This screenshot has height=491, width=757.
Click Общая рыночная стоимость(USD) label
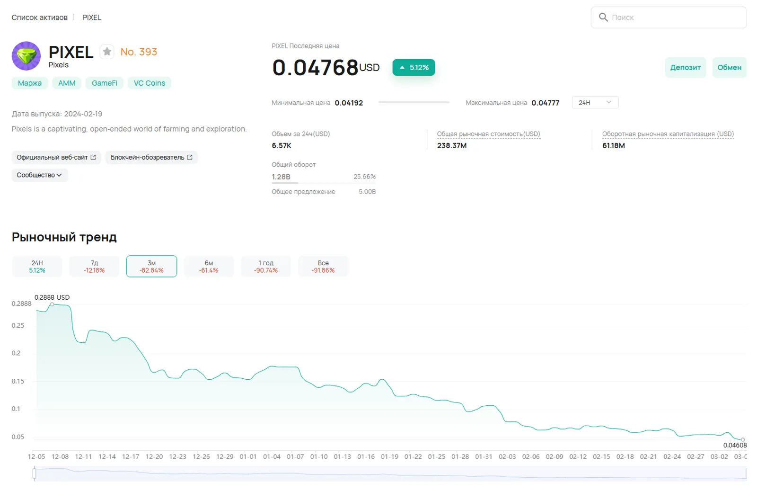tap(488, 134)
